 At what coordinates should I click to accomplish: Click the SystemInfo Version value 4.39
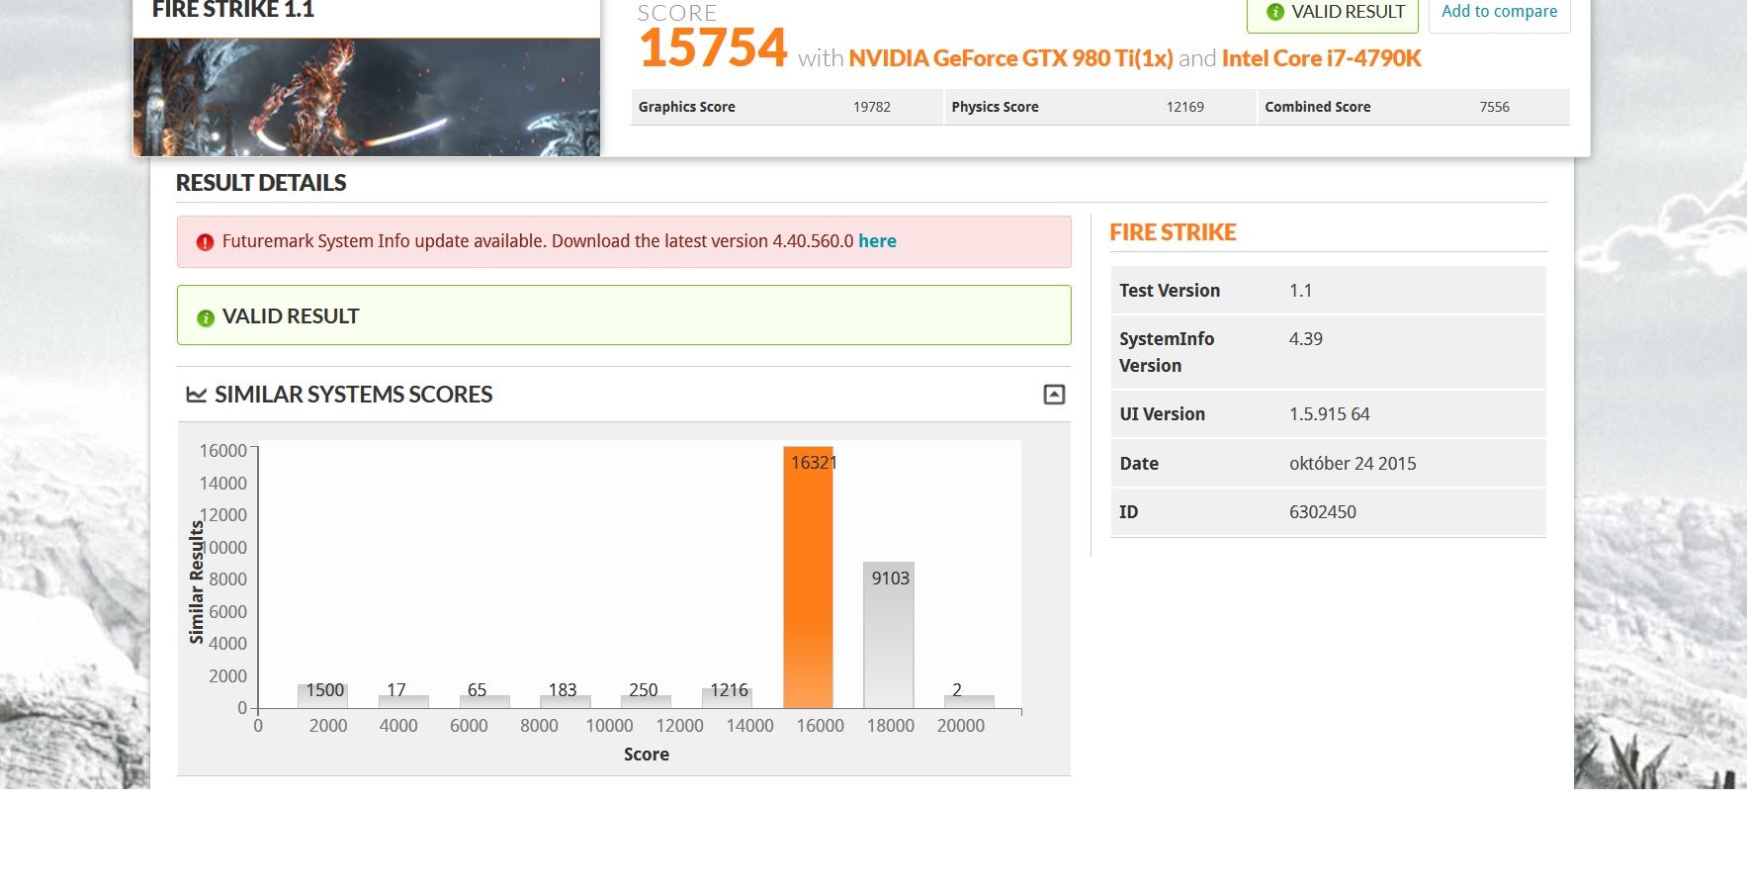pos(1305,339)
